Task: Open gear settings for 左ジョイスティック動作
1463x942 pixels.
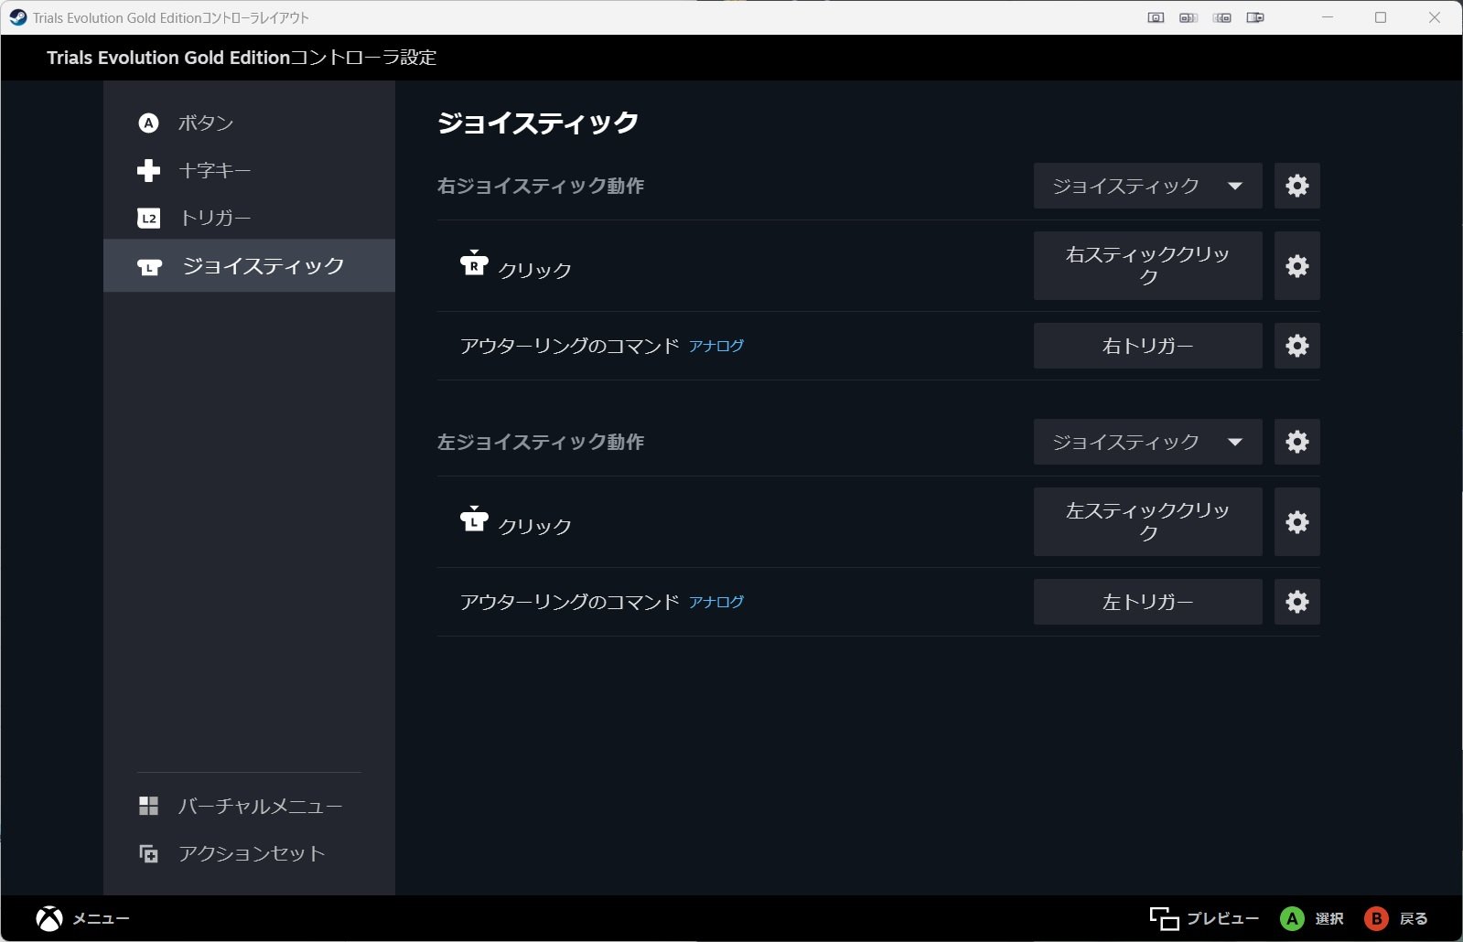Action: (x=1297, y=442)
